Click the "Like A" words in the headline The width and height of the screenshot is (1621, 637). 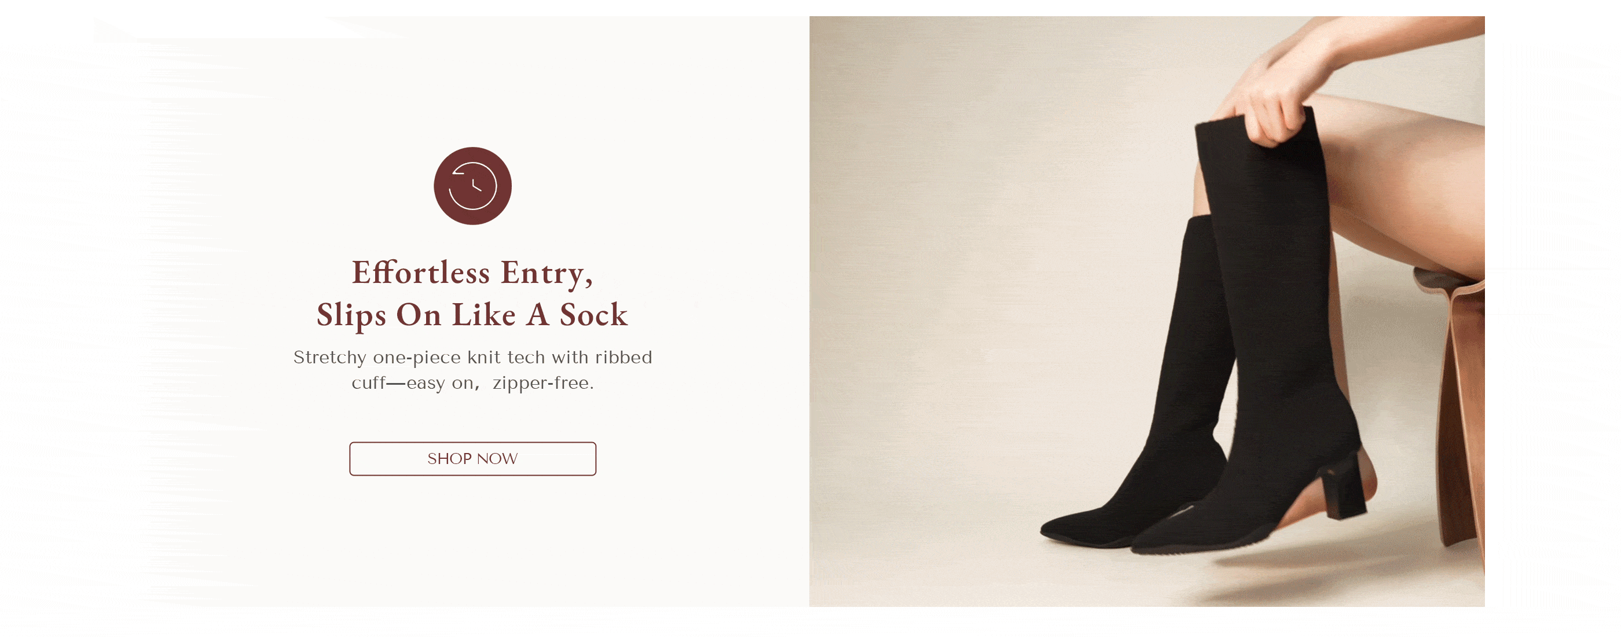pyautogui.click(x=500, y=314)
